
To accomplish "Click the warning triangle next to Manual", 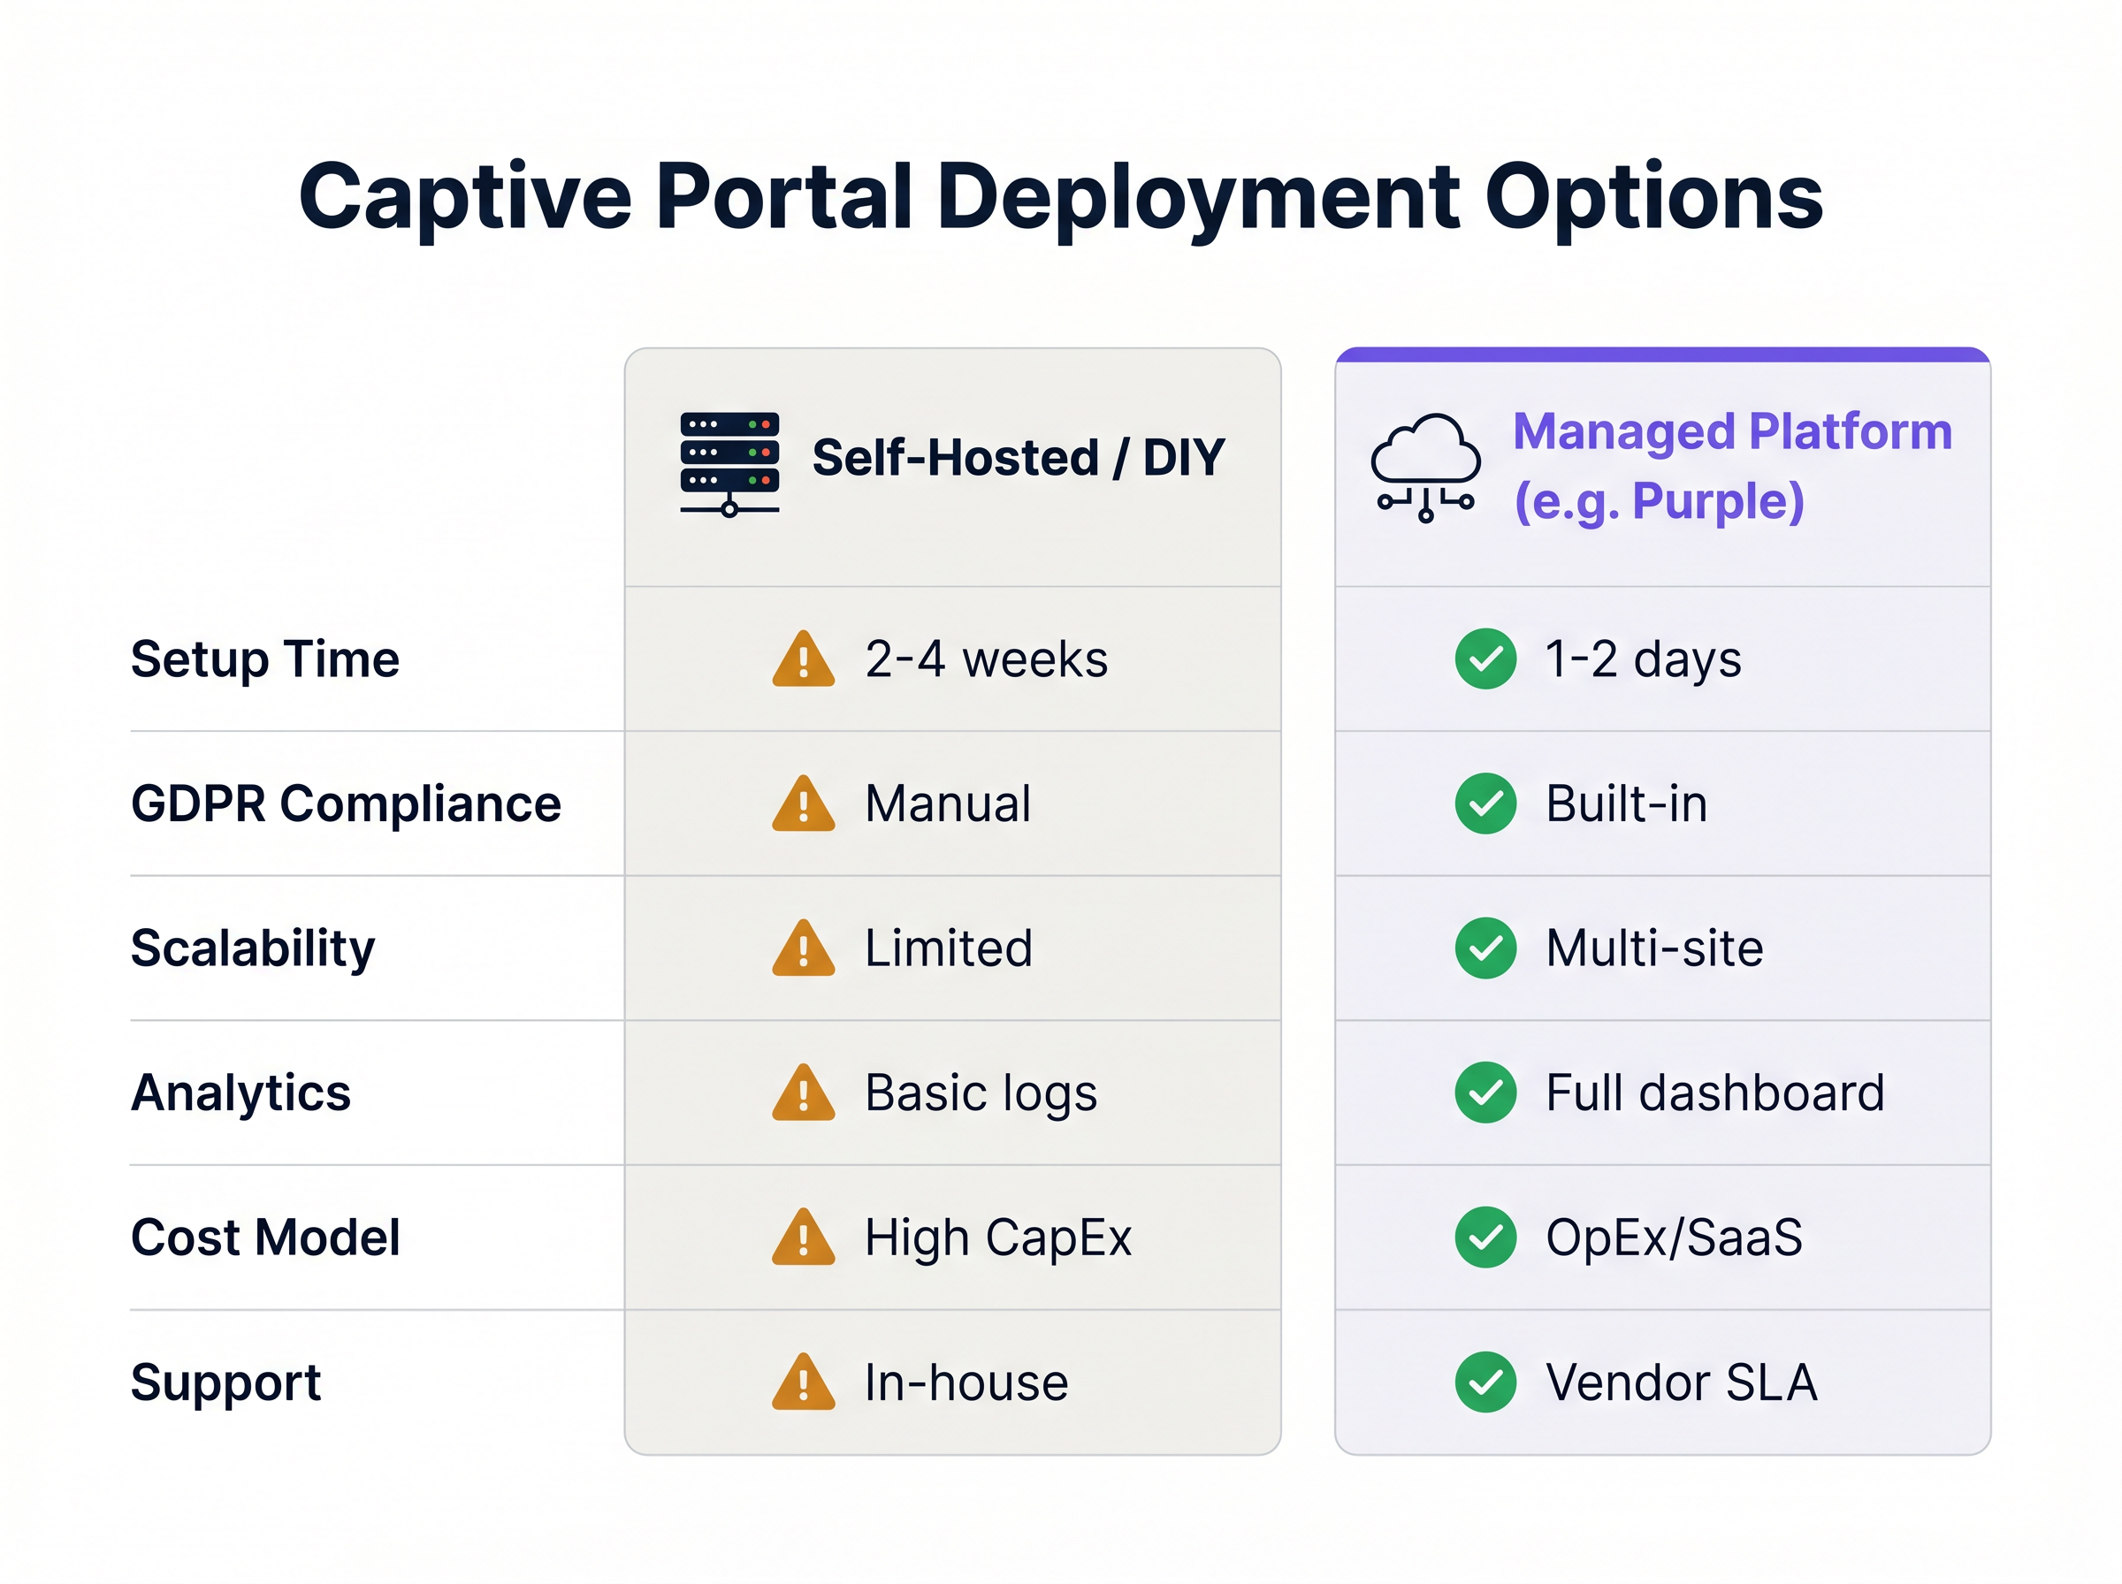I will coord(803,804).
